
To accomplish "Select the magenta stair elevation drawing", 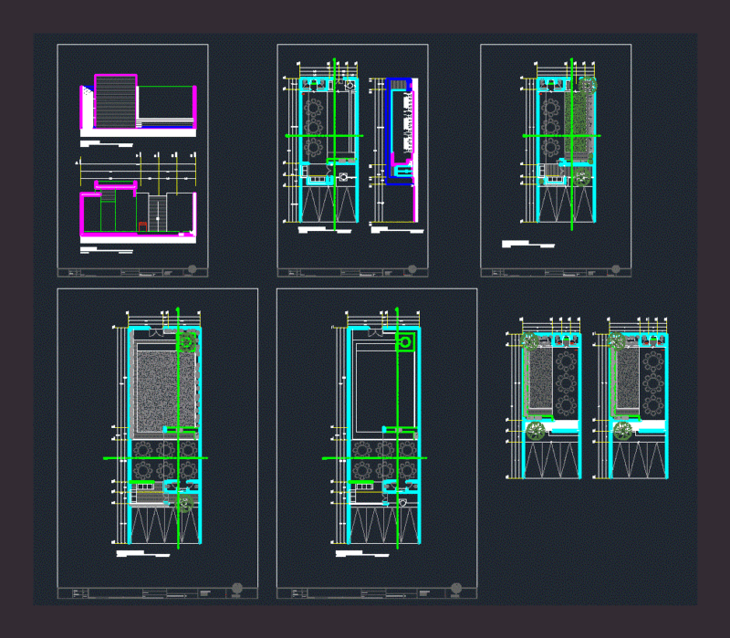I will point(139,105).
